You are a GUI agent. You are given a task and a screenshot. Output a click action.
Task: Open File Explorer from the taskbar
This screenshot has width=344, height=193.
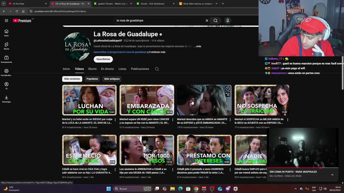click(x=173, y=189)
